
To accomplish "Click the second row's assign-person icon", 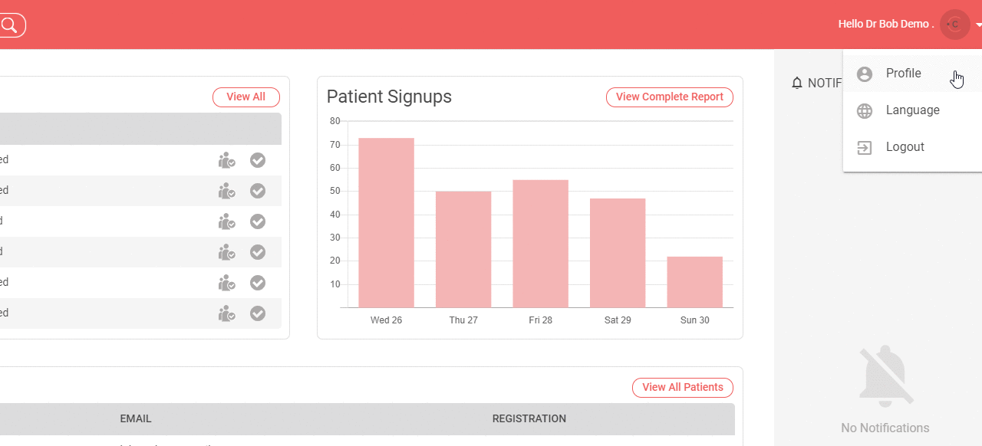I will coord(226,191).
